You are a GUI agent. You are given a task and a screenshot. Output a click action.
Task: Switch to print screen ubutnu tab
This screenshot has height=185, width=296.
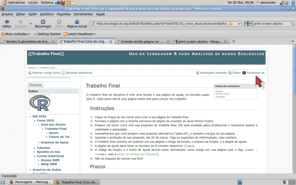pos(200,42)
